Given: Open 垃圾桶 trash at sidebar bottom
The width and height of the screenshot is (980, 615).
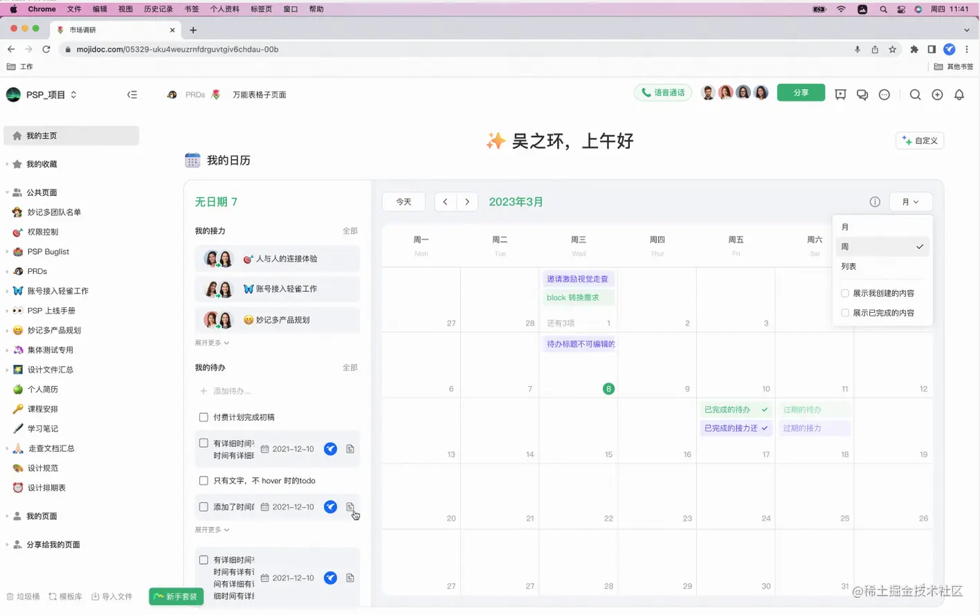Looking at the screenshot, I should coord(23,596).
